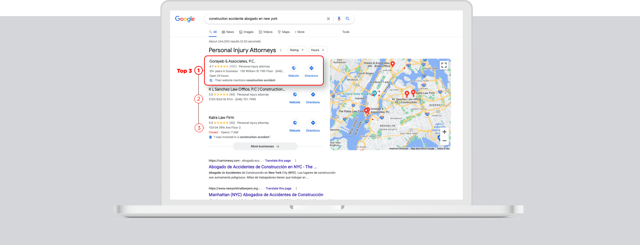Image resolution: width=640 pixels, height=245 pixels.
Task: Get Directions icon for K L Sanchez
Action: tap(313, 95)
